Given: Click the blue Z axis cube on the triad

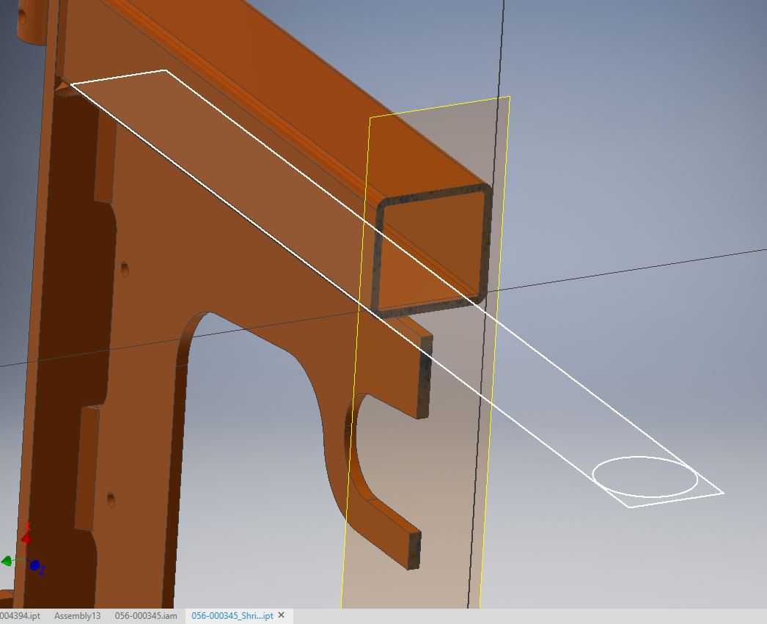Looking at the screenshot, I should coord(34,565).
